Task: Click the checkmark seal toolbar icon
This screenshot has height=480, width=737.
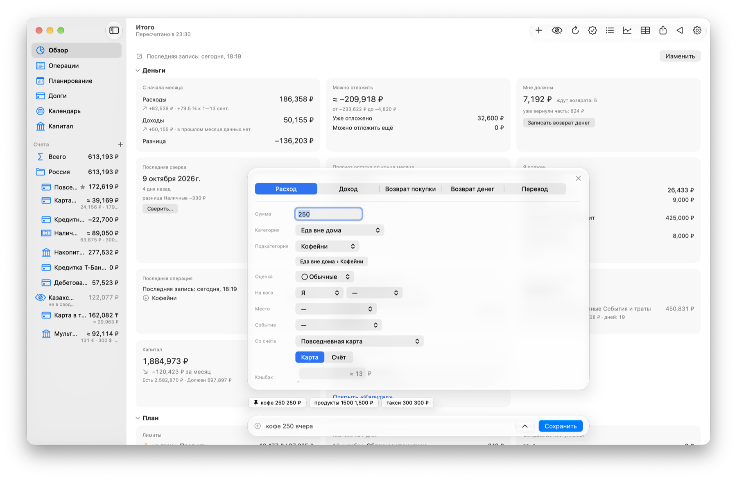Action: [592, 30]
